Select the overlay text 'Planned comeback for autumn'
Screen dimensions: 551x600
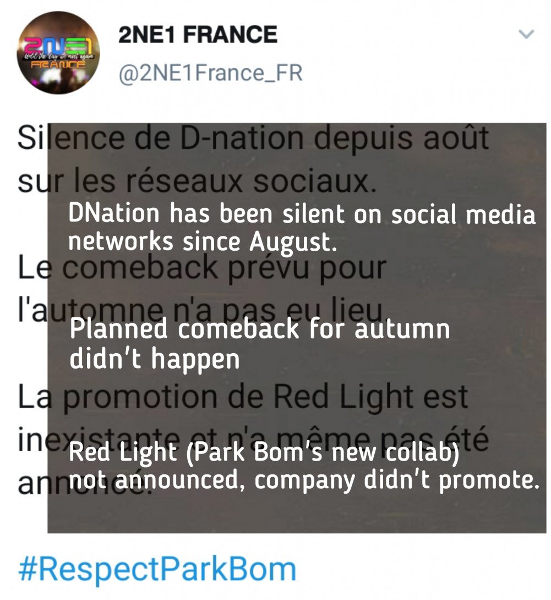[x=260, y=329]
